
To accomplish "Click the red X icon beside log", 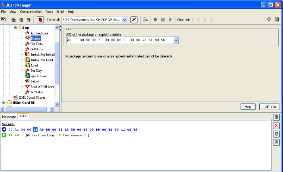I will pos(277,126).
